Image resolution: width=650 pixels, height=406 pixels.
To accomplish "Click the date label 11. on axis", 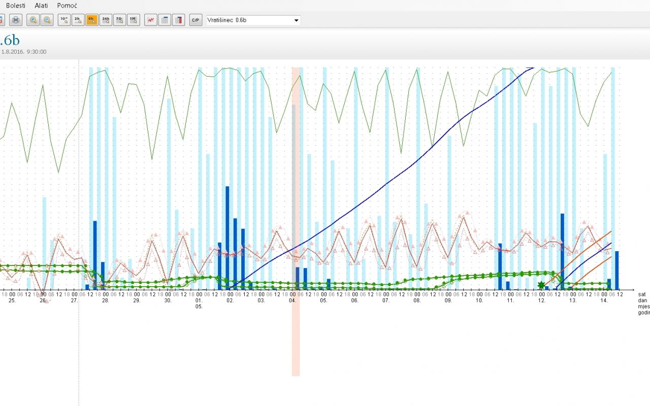I will (x=510, y=300).
